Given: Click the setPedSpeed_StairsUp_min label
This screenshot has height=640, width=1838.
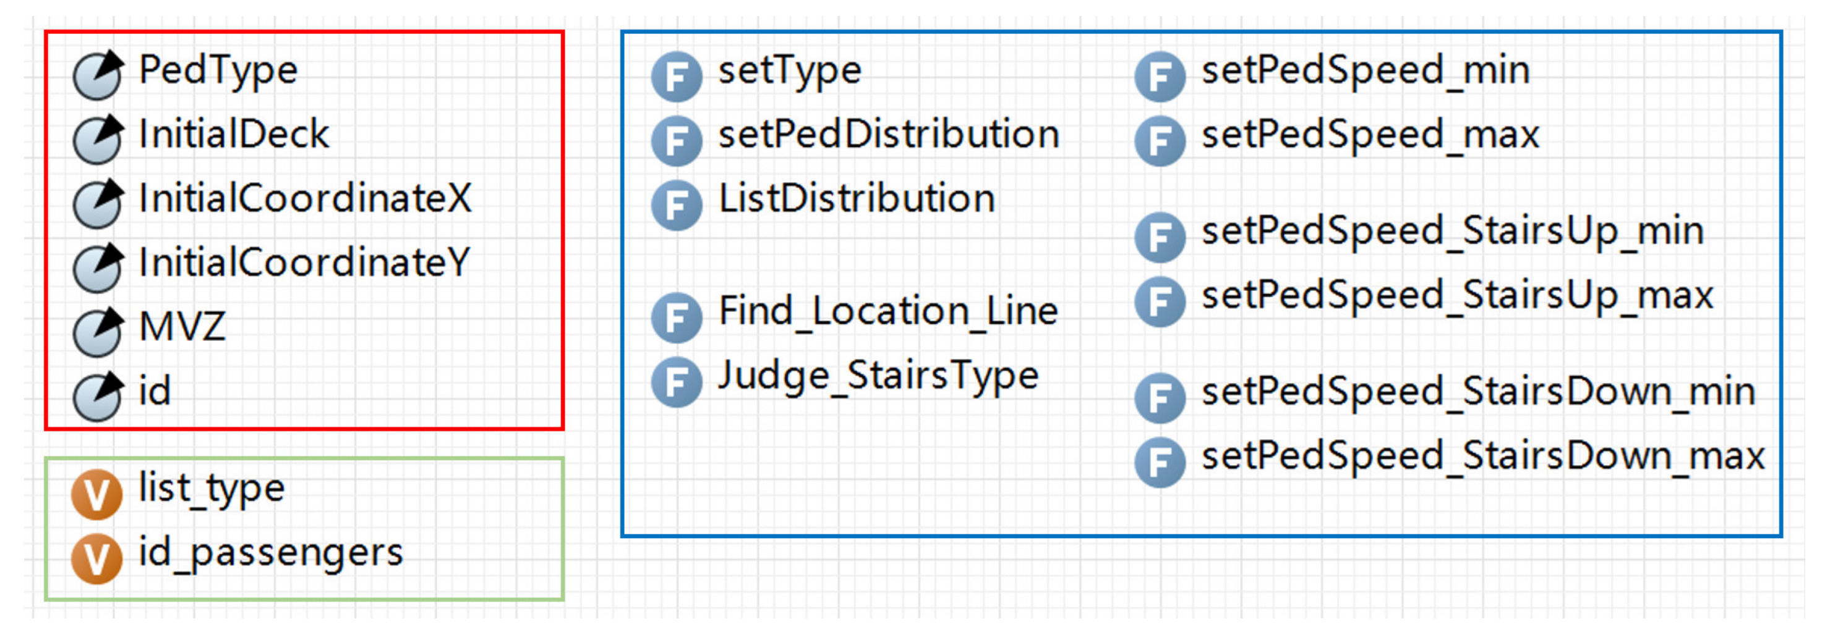Looking at the screenshot, I should [x=1453, y=231].
